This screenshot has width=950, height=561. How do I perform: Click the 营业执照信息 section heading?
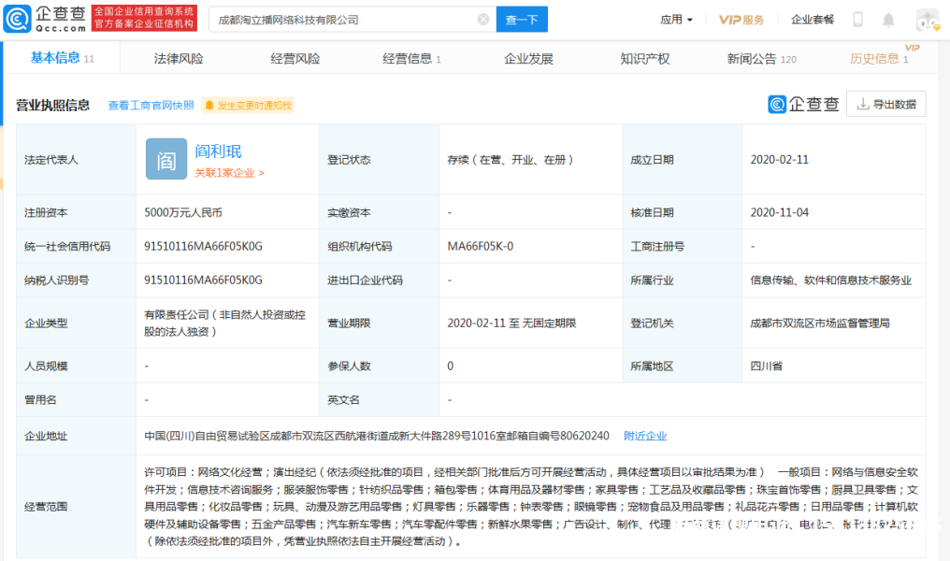coord(52,106)
